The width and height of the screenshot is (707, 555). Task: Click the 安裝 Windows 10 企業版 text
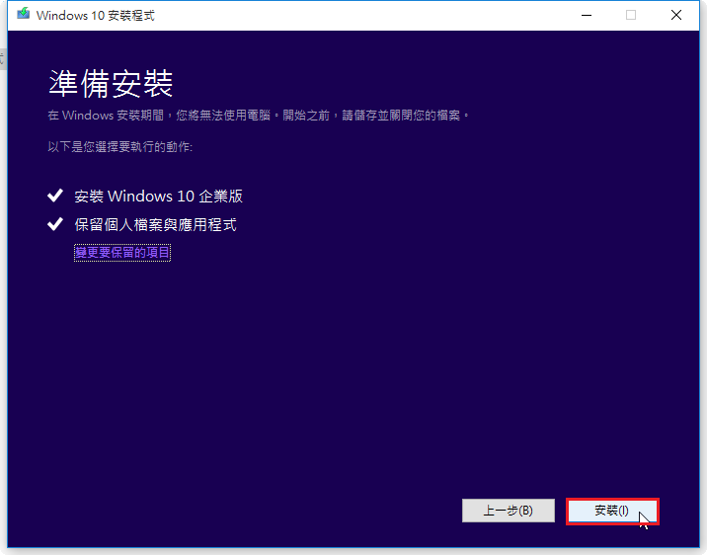pyautogui.click(x=158, y=197)
